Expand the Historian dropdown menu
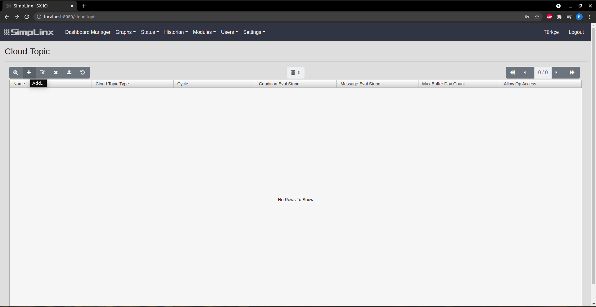Image resolution: width=596 pixels, height=307 pixels. tap(176, 32)
